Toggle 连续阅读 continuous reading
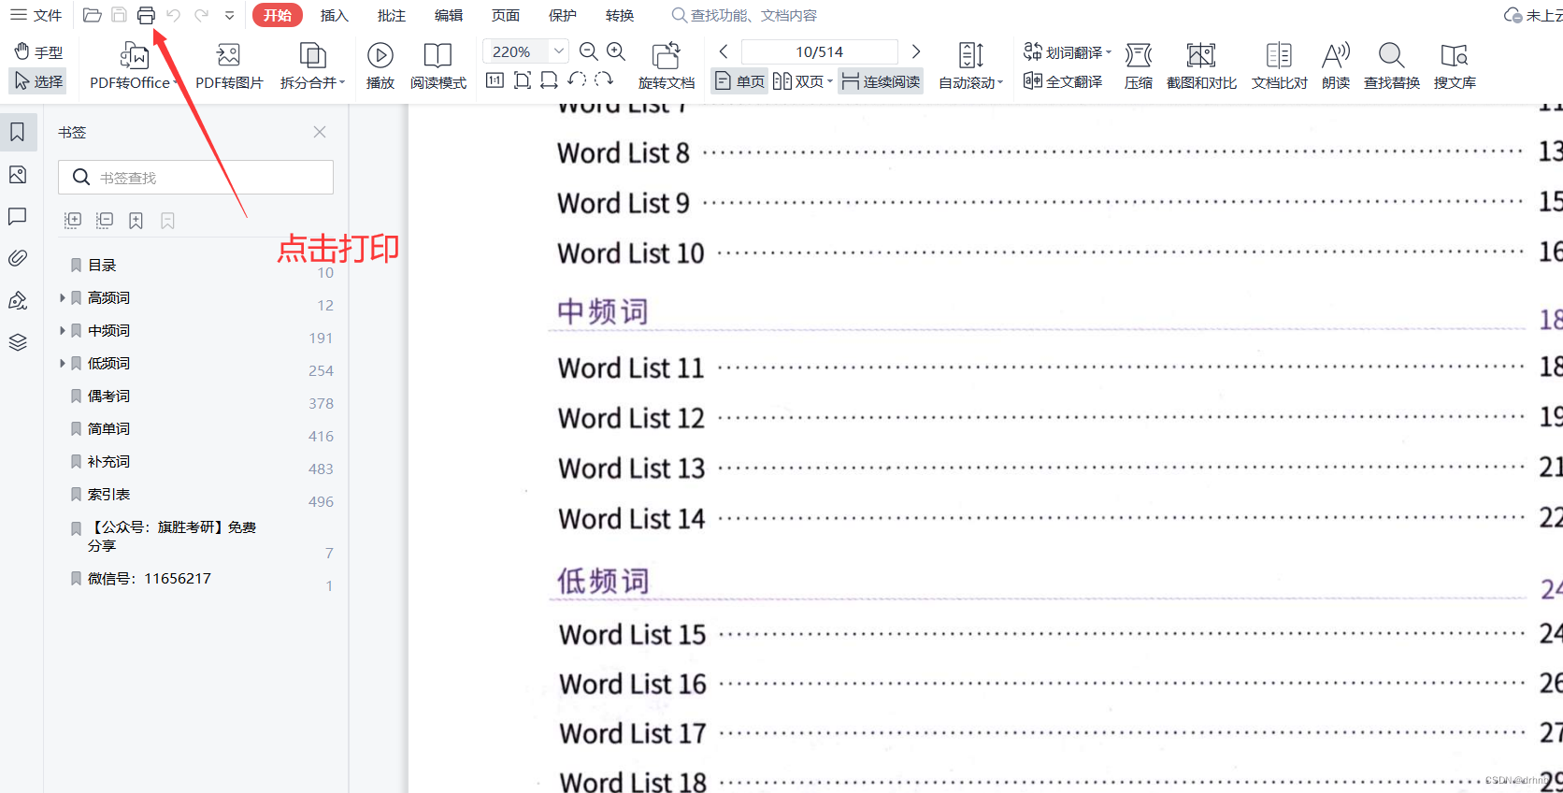Image resolution: width=1563 pixels, height=793 pixels. [881, 81]
